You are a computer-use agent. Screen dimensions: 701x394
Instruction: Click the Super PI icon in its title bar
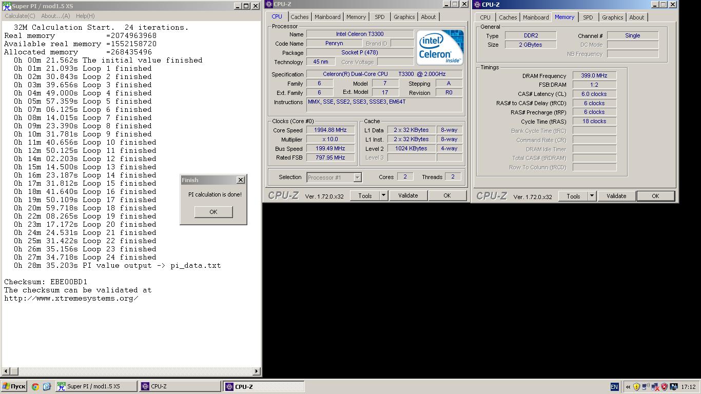[6, 6]
